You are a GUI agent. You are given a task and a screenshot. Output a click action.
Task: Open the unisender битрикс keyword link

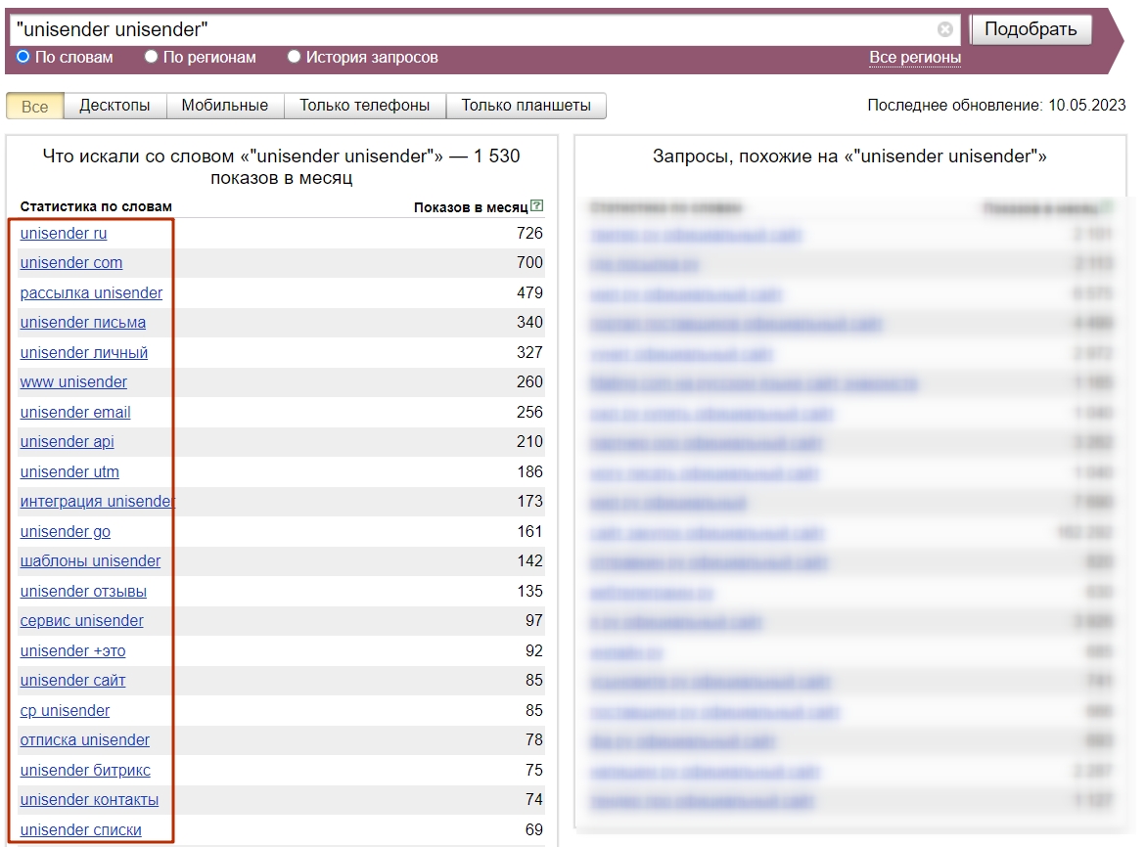(85, 771)
